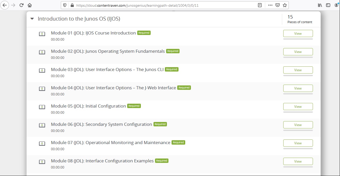The width and height of the screenshot is (340, 176).
Task: Toggle the browser sidebar open
Action: tap(328, 5)
